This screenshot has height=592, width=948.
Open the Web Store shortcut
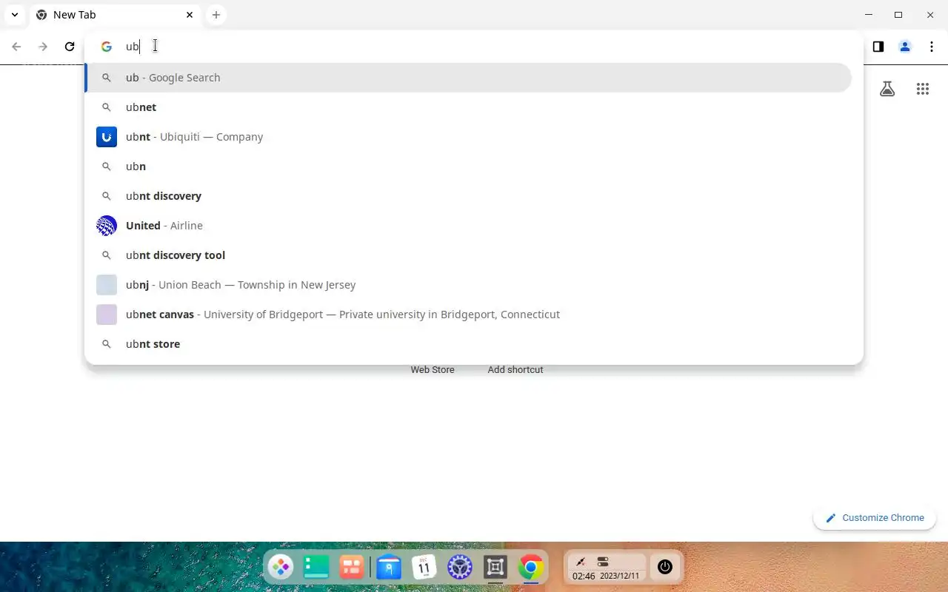pos(433,369)
